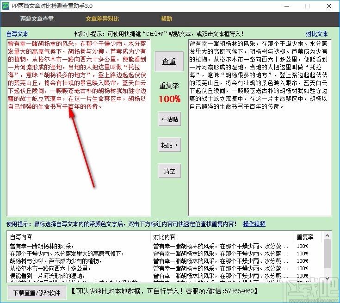Click the 自写文本 label
This screenshot has width=340, height=303.
click(18, 34)
